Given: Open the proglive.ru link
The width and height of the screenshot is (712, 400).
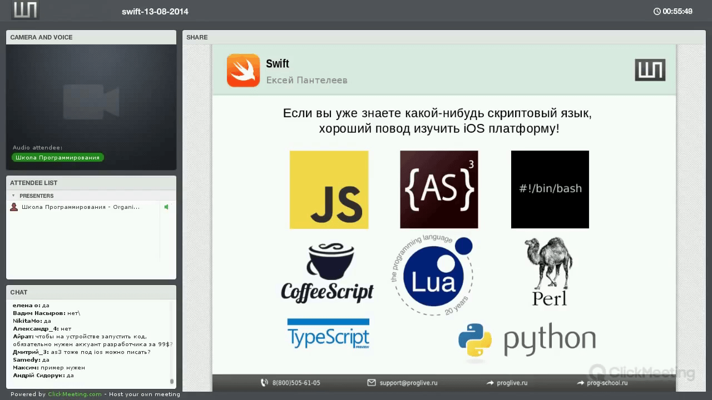Looking at the screenshot, I should (512, 383).
